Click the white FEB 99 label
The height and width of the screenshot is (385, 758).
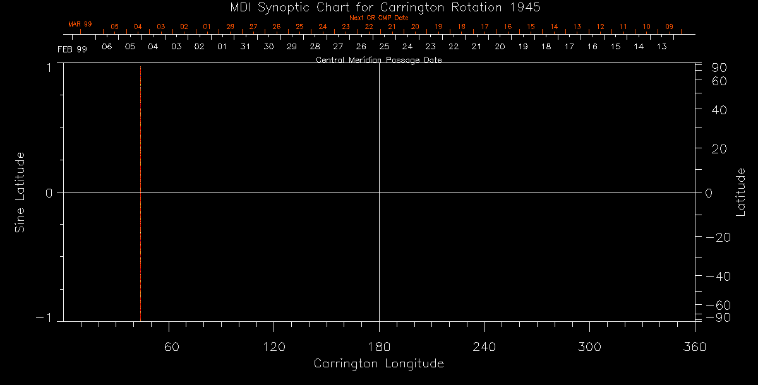72,49
